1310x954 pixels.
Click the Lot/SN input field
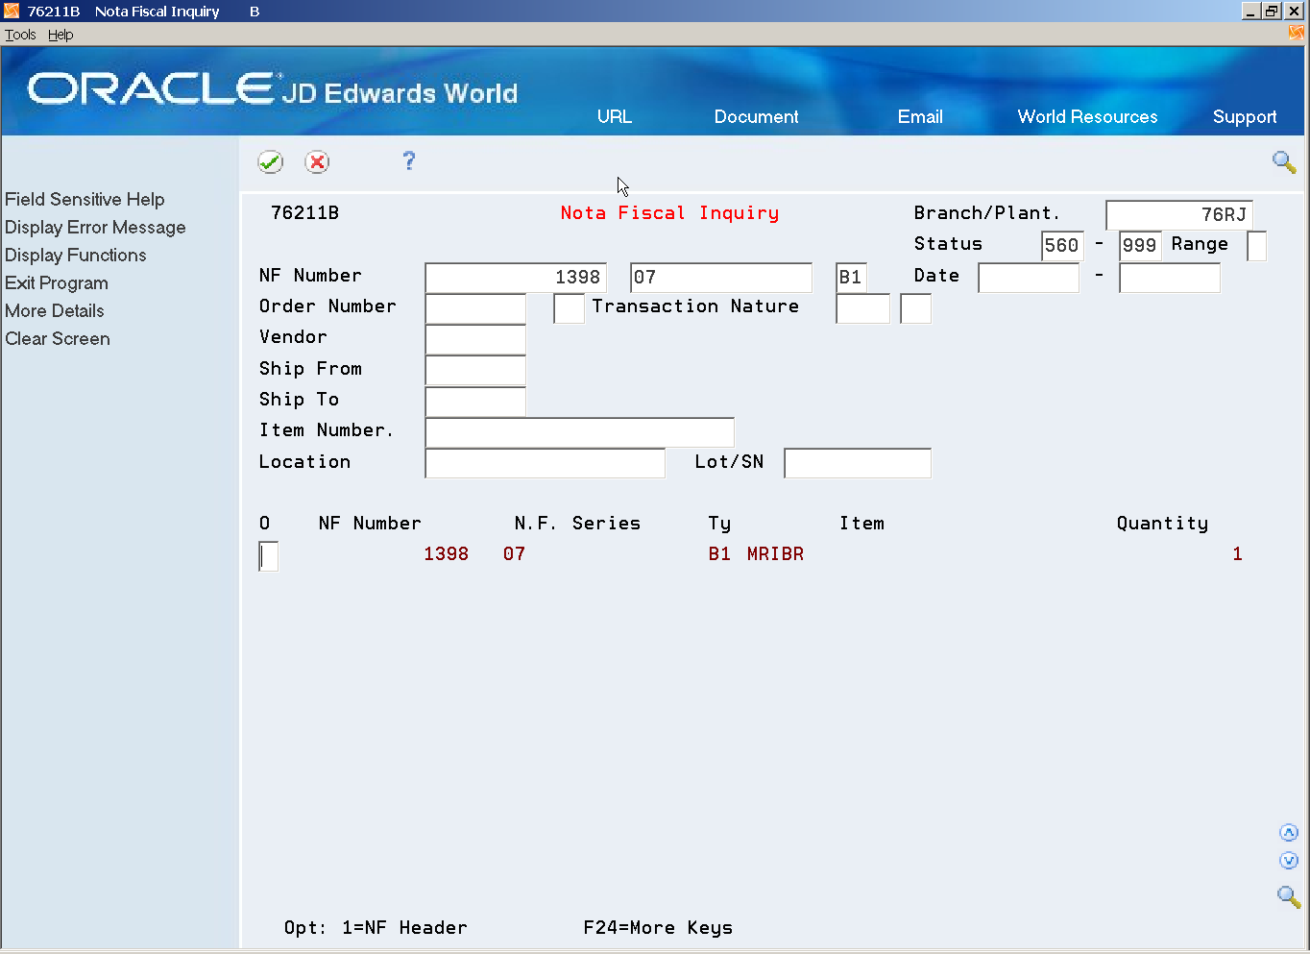pos(858,463)
